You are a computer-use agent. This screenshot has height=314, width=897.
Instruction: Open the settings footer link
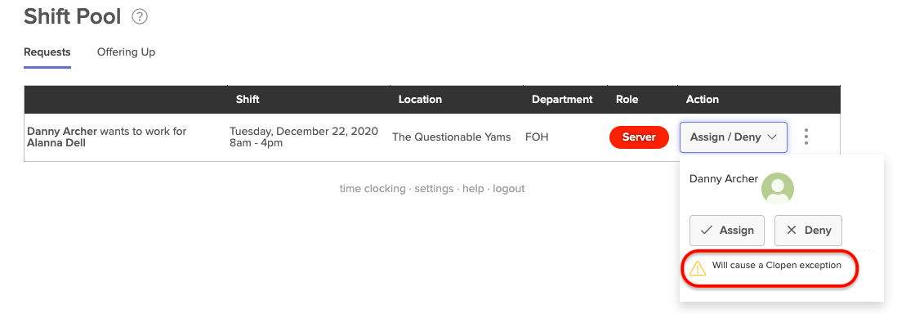(x=434, y=189)
